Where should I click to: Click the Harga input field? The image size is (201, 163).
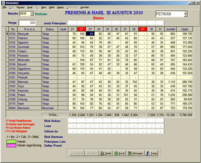pos(27,23)
